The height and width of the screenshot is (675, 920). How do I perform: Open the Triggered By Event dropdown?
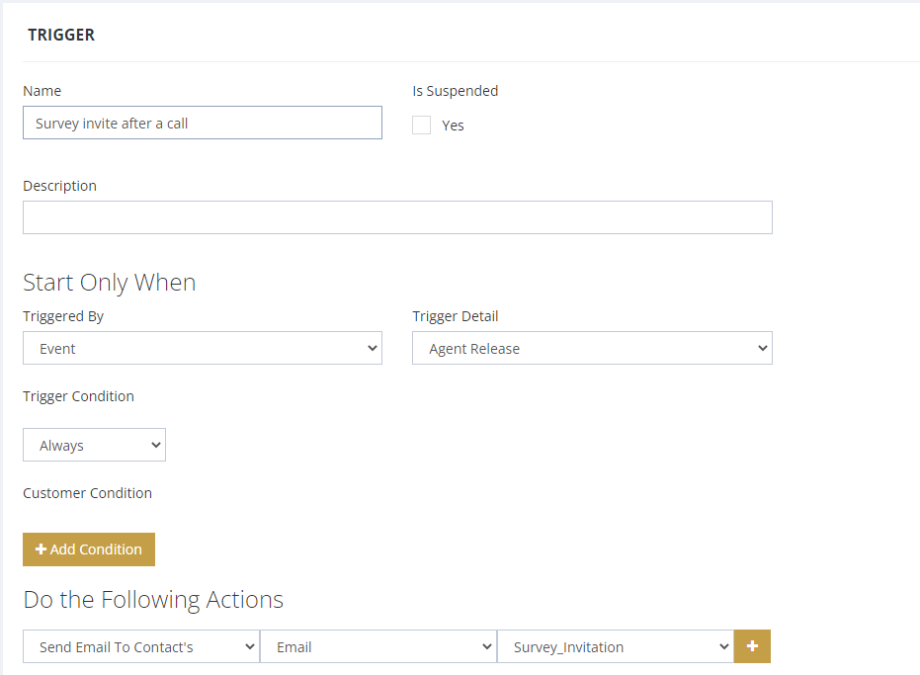(203, 348)
